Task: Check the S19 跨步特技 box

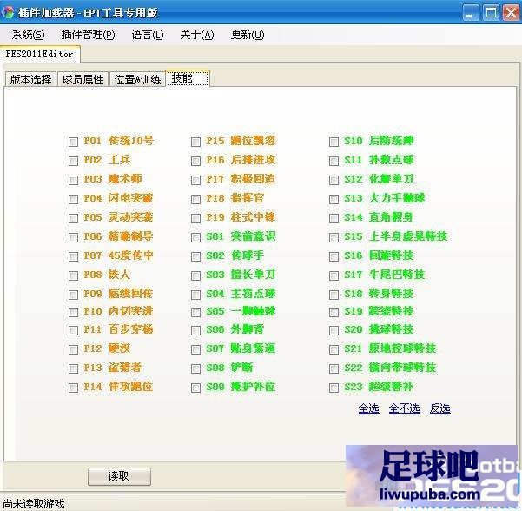Action: coord(334,312)
